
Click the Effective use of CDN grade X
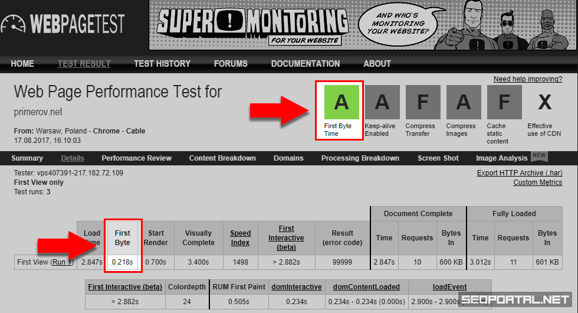click(x=545, y=102)
